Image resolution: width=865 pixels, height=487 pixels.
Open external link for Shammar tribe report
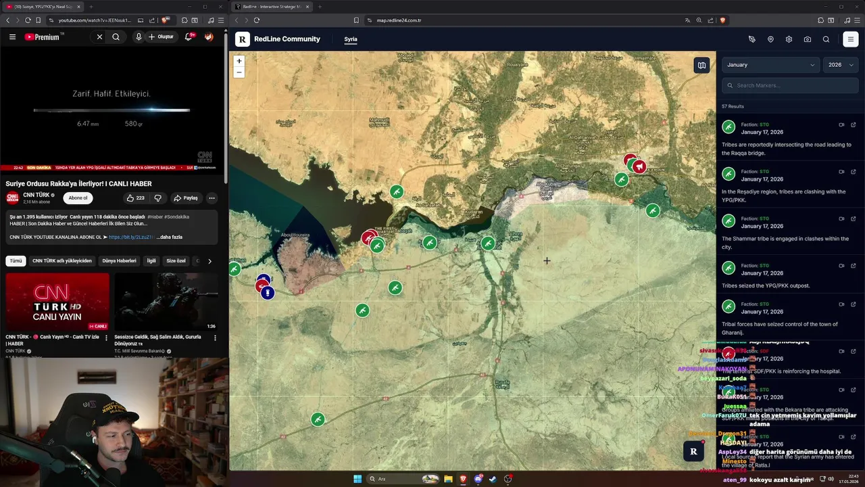click(854, 218)
